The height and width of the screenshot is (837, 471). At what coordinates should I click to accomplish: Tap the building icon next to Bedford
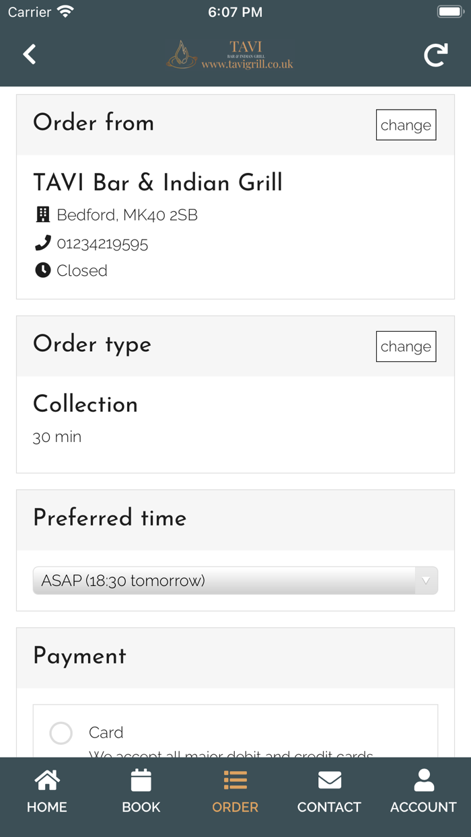(x=42, y=215)
